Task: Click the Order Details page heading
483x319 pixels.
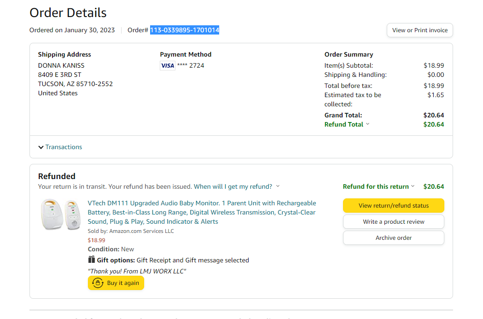Action: click(68, 13)
